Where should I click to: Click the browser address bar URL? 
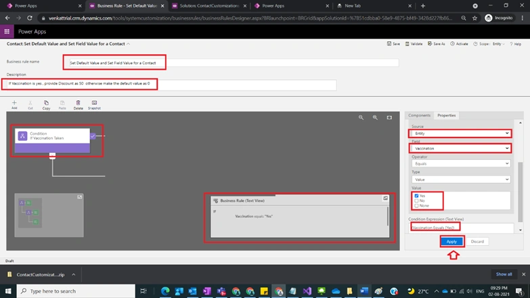(250, 18)
